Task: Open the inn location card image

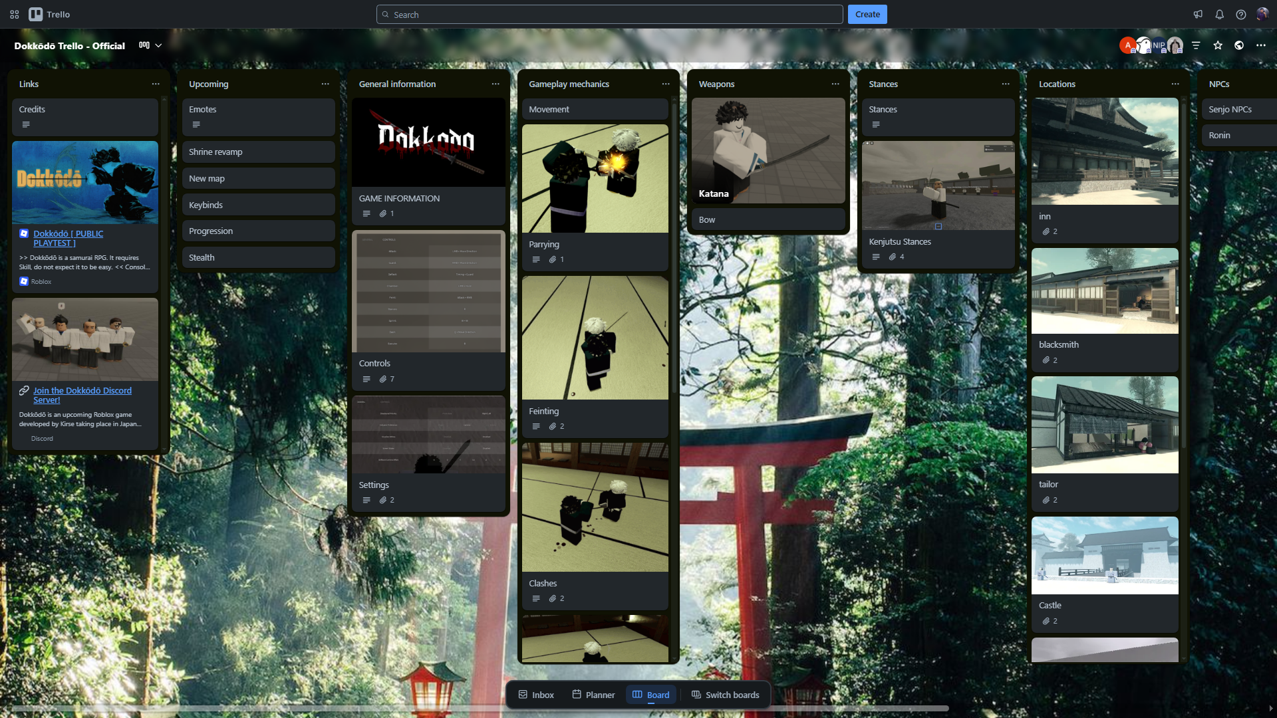Action: [x=1105, y=152]
